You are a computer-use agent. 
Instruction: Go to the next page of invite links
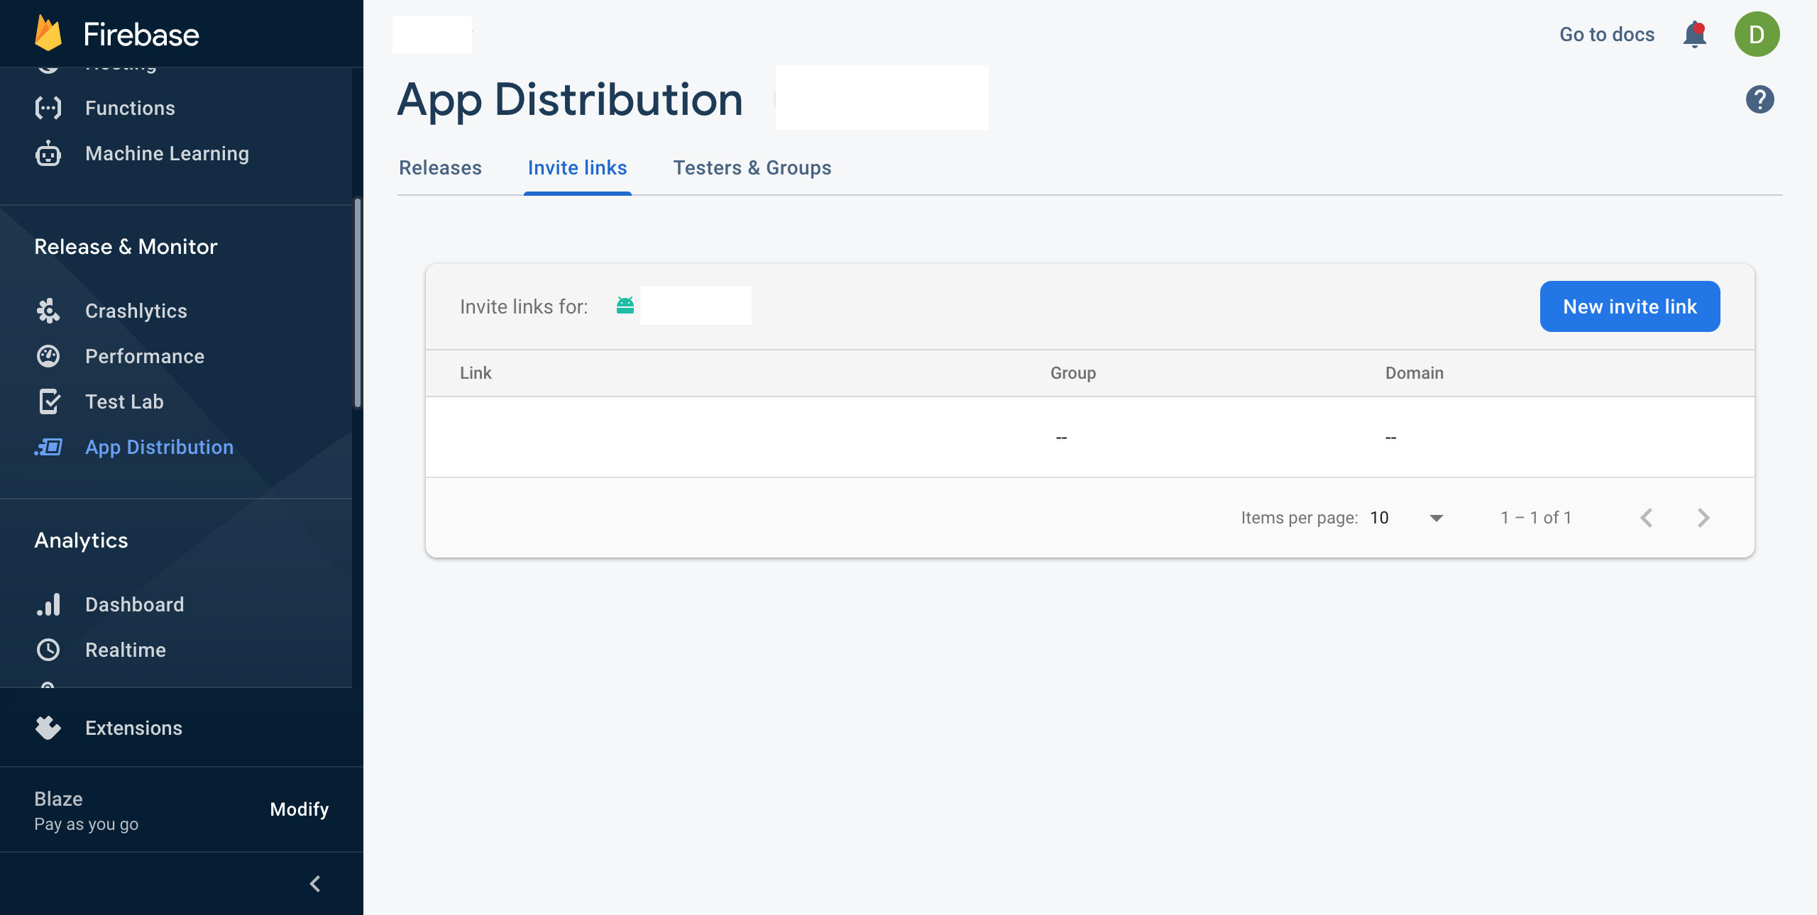(1703, 518)
